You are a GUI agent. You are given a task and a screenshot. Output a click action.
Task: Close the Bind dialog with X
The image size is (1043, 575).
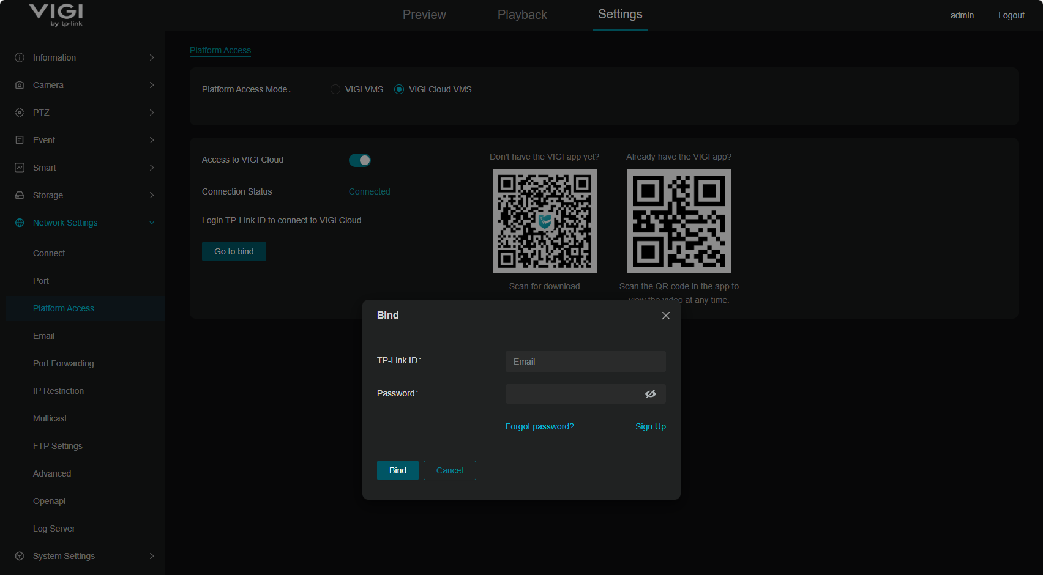tap(666, 316)
